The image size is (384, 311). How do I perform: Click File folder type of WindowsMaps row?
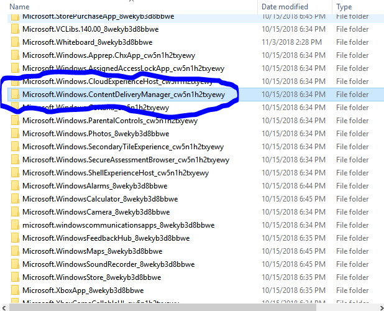point(352,251)
